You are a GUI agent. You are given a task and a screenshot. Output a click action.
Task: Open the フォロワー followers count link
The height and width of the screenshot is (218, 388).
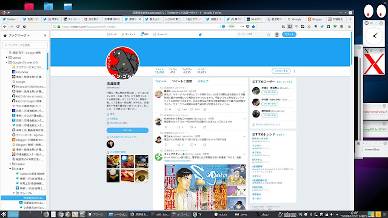point(187,71)
